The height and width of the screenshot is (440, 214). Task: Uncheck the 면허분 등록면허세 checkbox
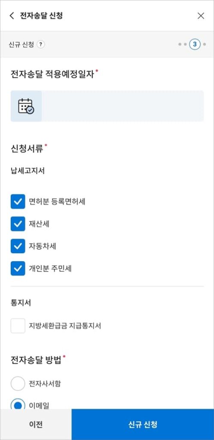[x=18, y=202]
